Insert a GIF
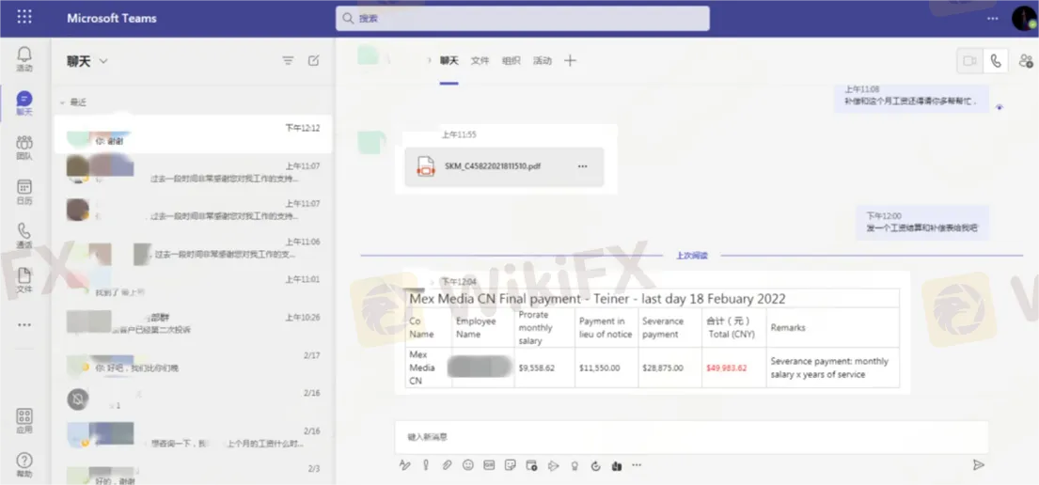The width and height of the screenshot is (1039, 485). [489, 465]
